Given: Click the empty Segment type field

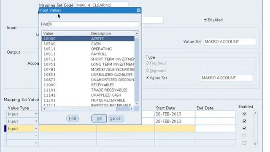Looking at the screenshot, I should [227, 71].
